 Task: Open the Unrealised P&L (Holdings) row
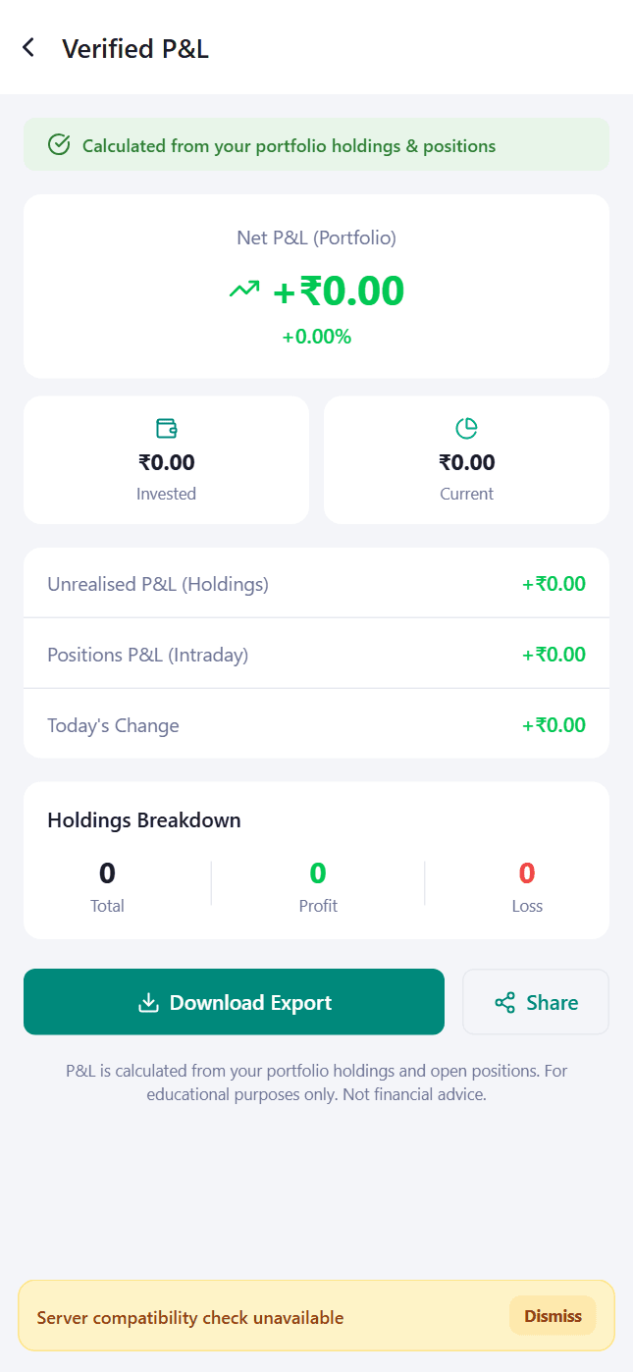[x=316, y=584]
